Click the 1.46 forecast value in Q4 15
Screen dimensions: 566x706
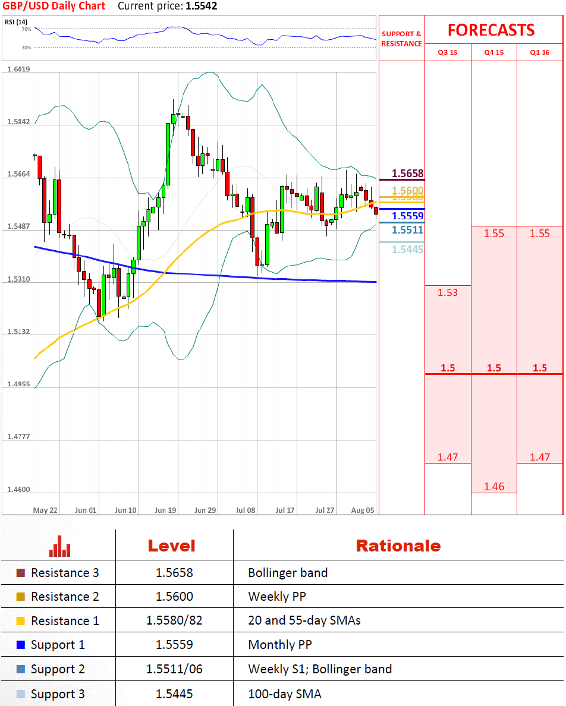(x=493, y=487)
